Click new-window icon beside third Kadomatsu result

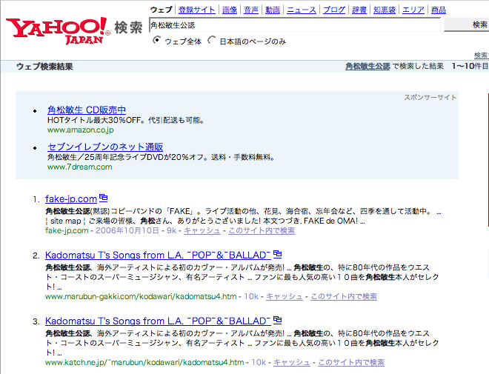coord(278,321)
